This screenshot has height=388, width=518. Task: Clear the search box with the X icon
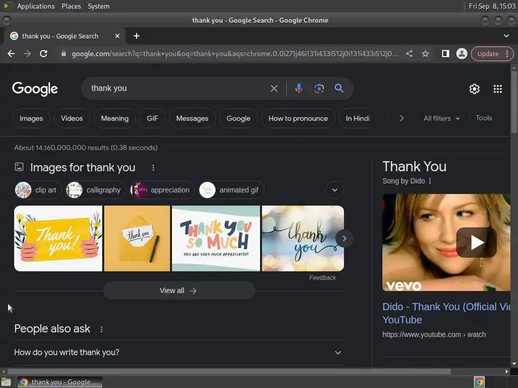(274, 88)
